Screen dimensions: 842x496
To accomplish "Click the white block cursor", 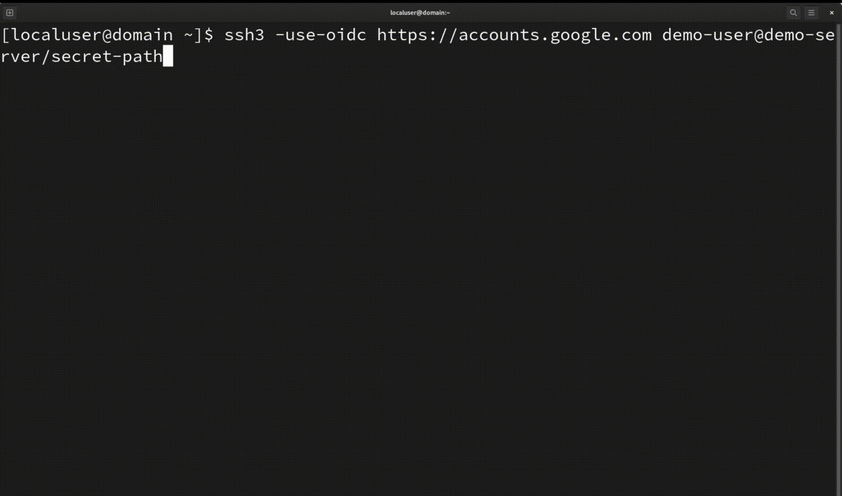I will (168, 56).
